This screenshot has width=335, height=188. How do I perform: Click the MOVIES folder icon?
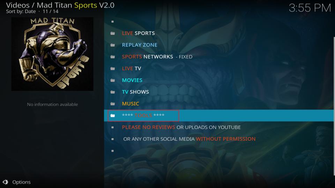pyautogui.click(x=113, y=80)
